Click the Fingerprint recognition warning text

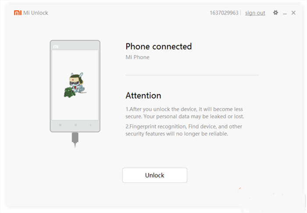click(184, 130)
